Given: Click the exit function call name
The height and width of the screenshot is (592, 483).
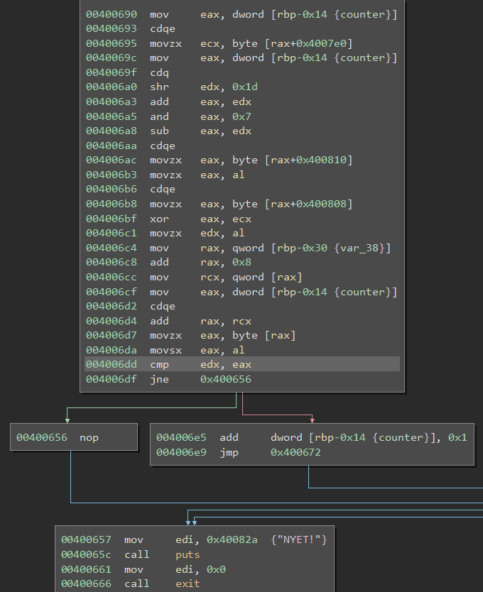Looking at the screenshot, I should tap(188, 583).
